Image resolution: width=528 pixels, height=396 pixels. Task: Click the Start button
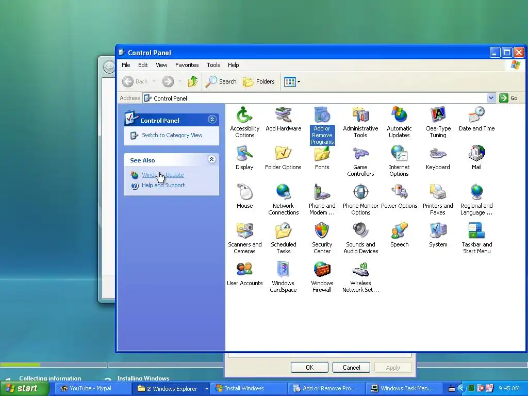tap(24, 388)
